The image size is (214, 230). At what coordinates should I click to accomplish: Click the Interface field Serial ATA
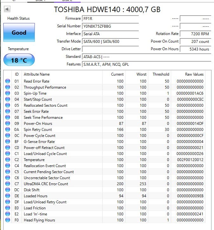point(110,34)
